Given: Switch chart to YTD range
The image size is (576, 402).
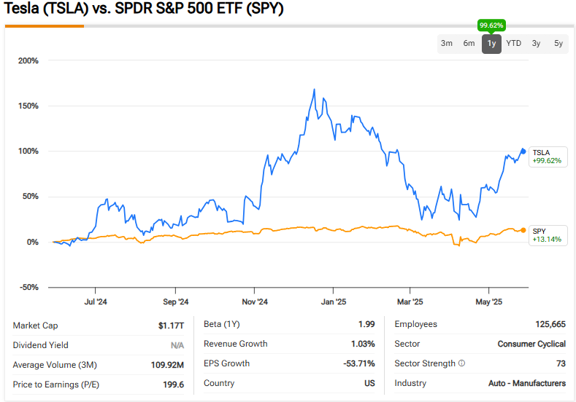Looking at the screenshot, I should click(x=513, y=43).
